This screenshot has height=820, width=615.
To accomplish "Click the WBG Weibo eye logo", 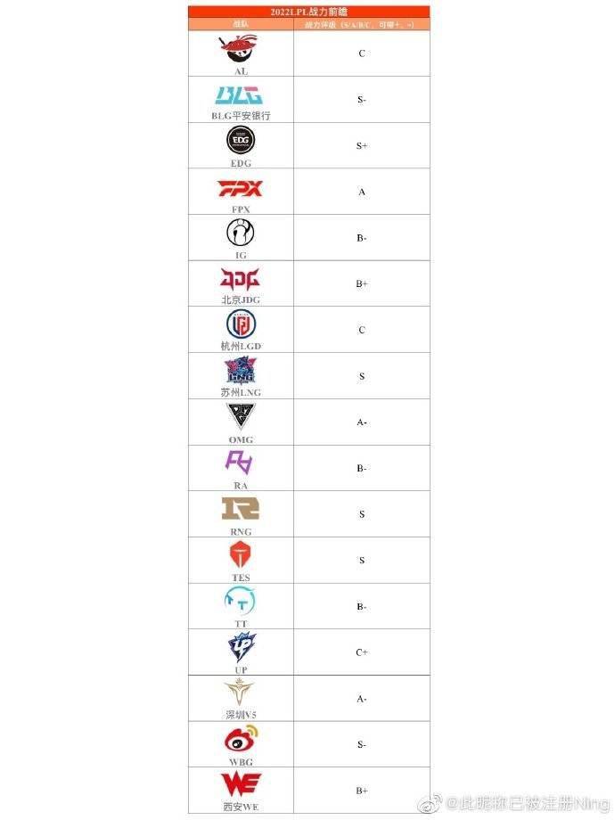I will click(241, 740).
